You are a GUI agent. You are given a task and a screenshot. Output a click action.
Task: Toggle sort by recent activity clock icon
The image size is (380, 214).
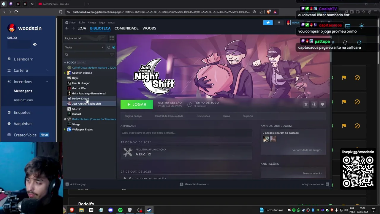point(109,47)
